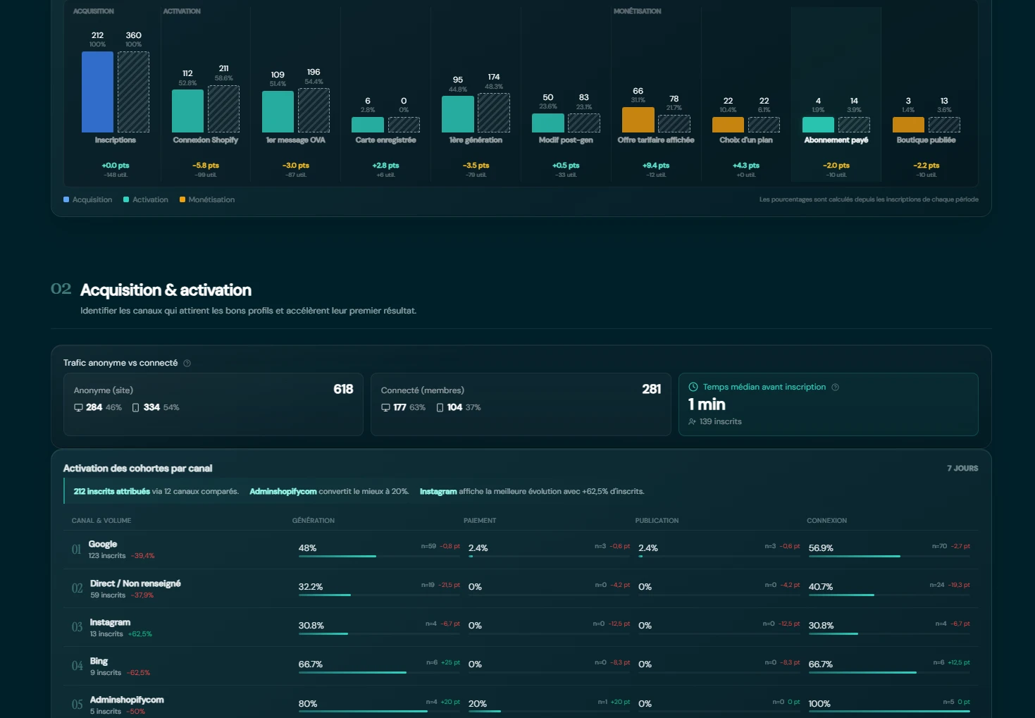
Task: Click the PUBLICATION column header
Action: (657, 521)
